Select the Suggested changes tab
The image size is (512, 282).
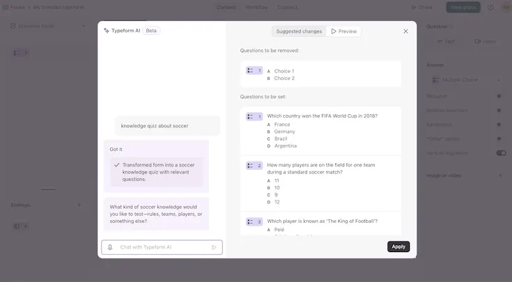[x=299, y=31]
